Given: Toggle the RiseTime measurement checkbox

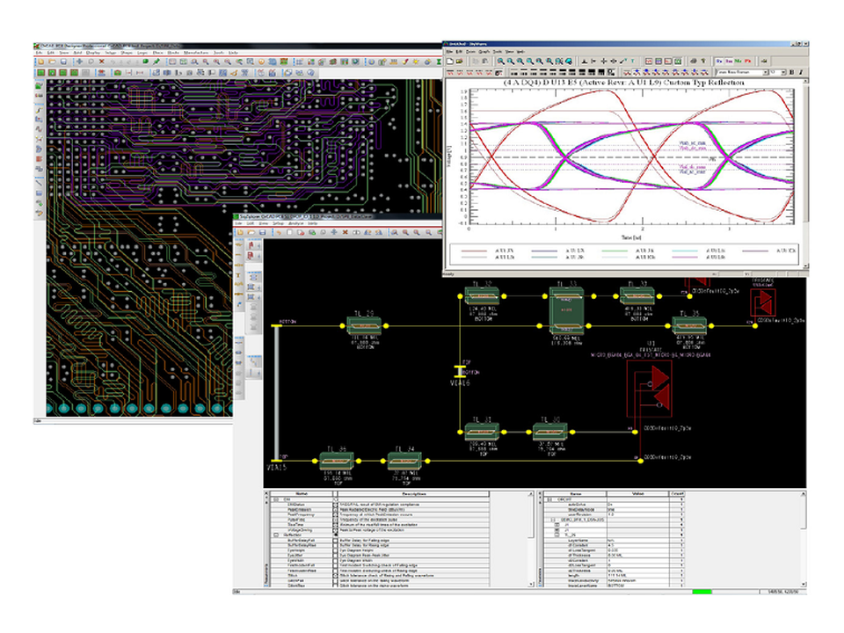Looking at the screenshot, I should click(335, 525).
